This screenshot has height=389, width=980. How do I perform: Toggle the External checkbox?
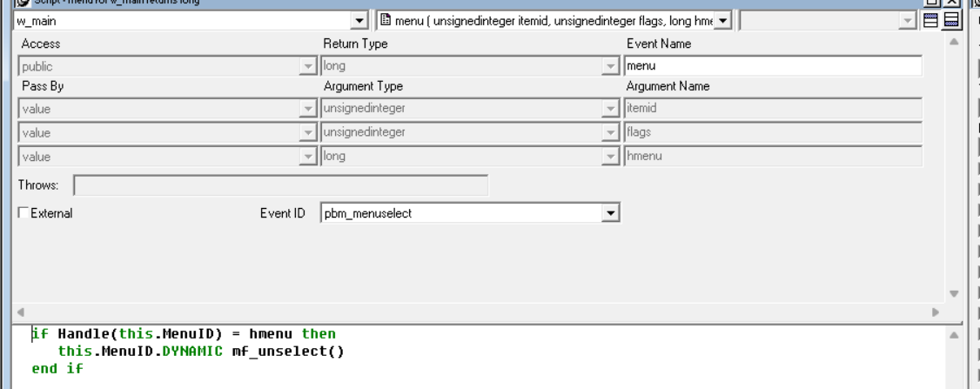point(23,212)
